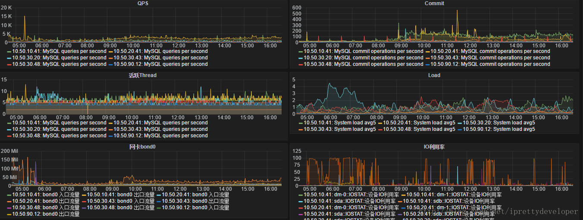Toggle 10.50.20.41 sdb IOSTAT series
This screenshot has height=220, width=583.
click(x=447, y=214)
